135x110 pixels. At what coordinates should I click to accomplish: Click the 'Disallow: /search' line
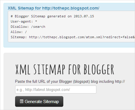tap(28, 27)
